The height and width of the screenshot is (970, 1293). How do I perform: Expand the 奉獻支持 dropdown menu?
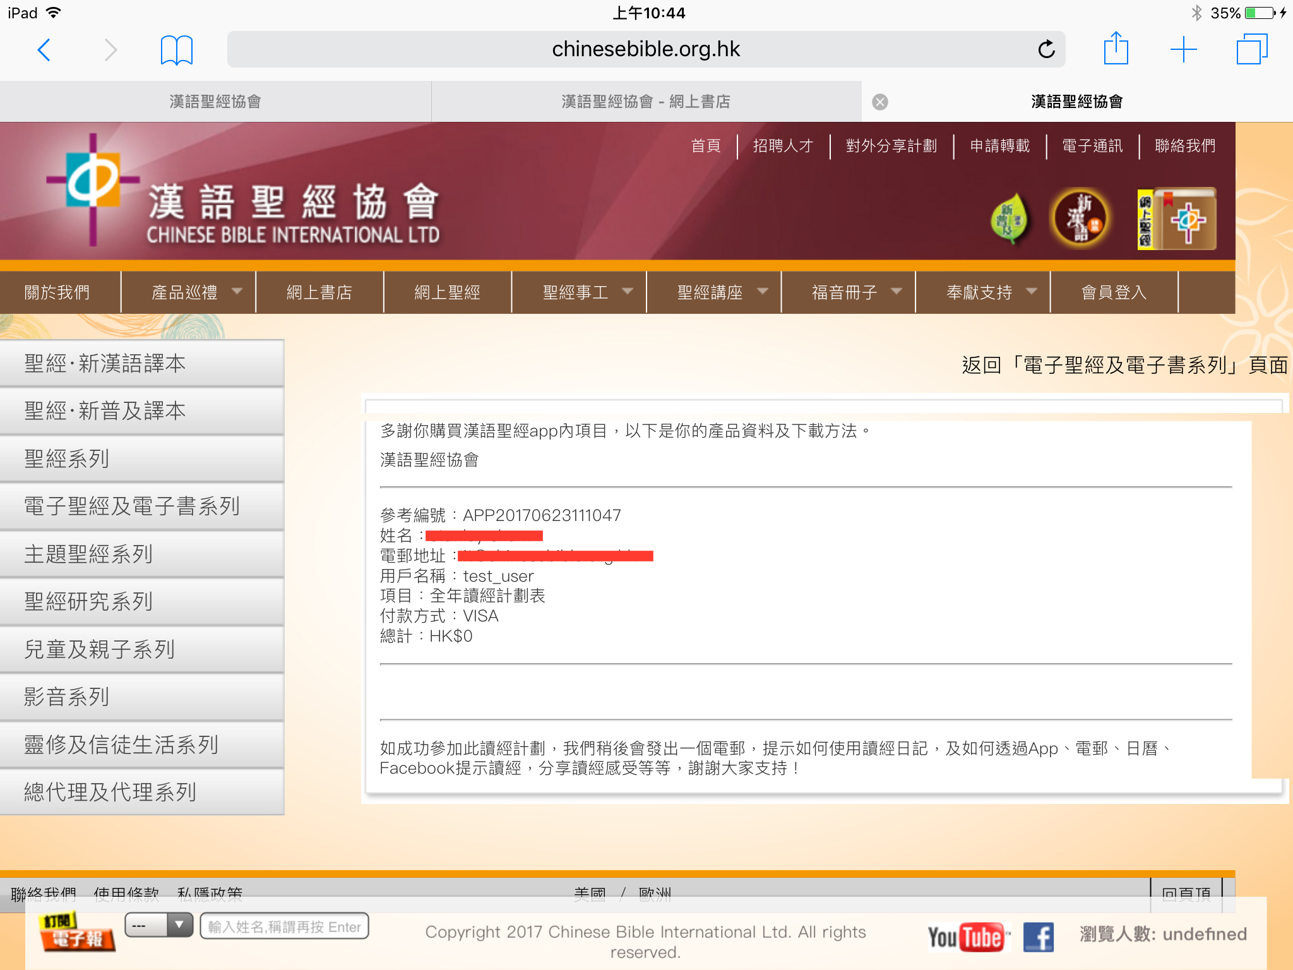click(x=982, y=292)
